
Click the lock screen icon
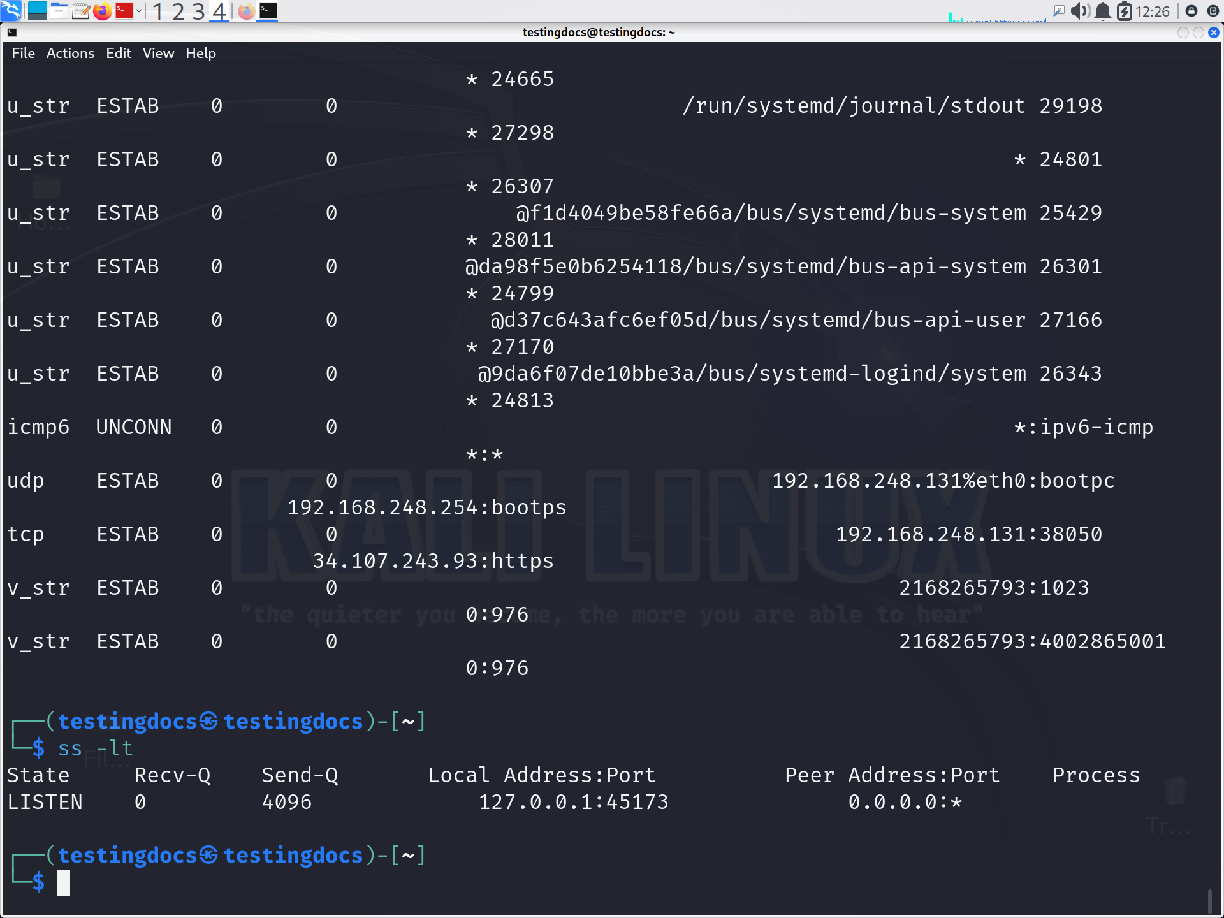point(1191,11)
